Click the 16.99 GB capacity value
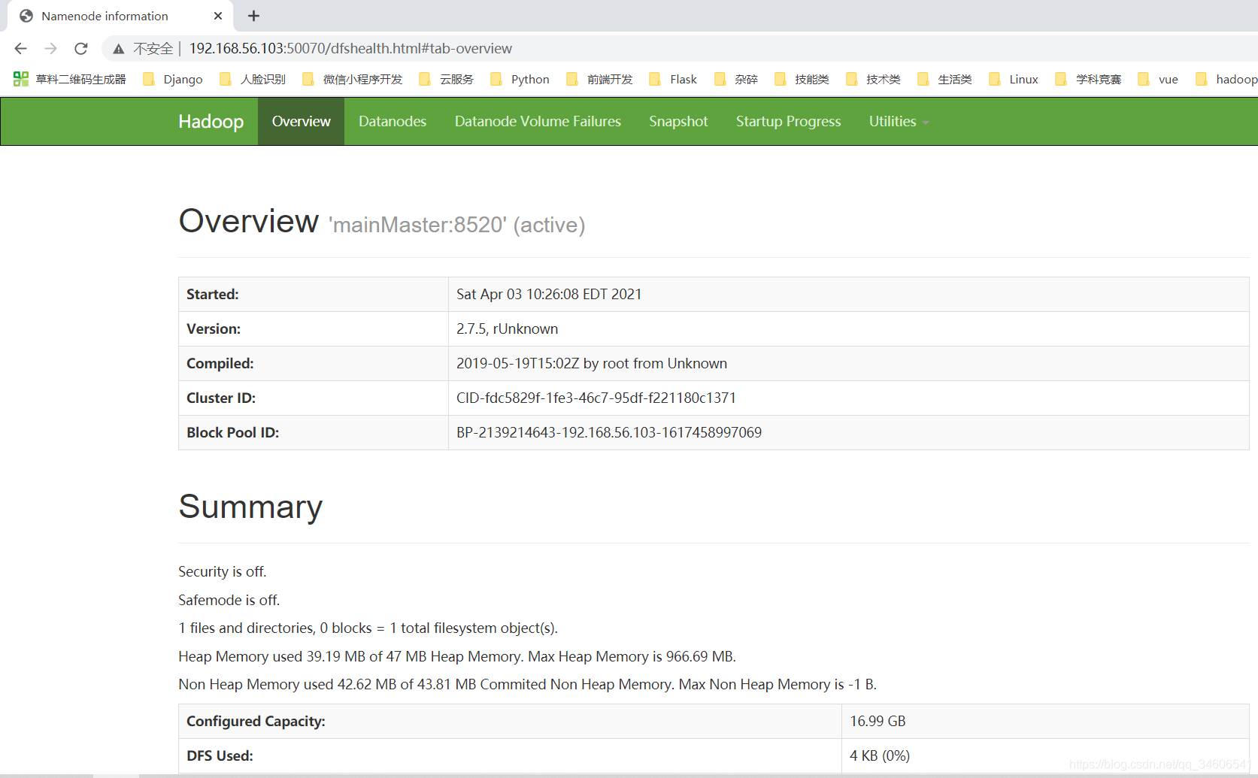 [878, 721]
